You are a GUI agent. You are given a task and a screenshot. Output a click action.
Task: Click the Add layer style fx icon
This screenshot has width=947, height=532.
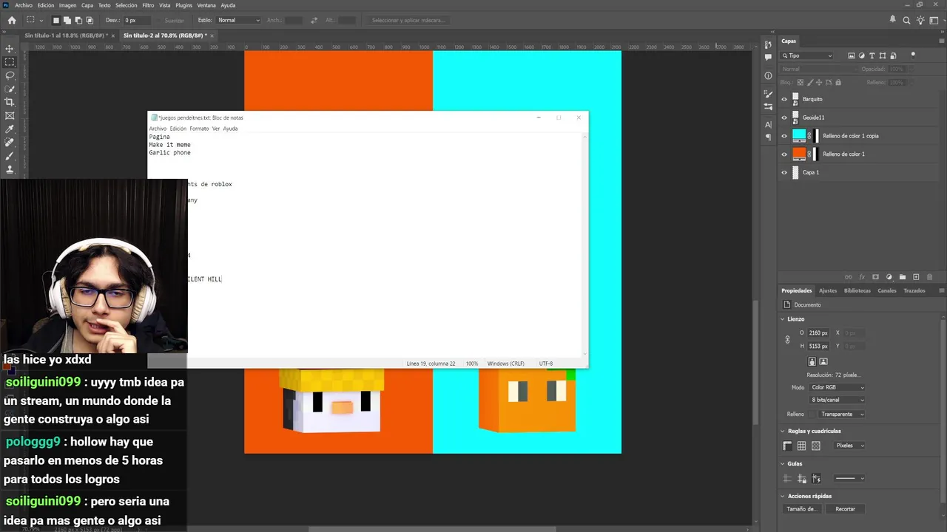click(862, 277)
